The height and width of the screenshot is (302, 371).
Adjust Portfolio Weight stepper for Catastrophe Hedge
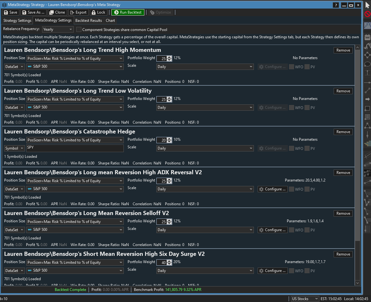[x=169, y=140]
